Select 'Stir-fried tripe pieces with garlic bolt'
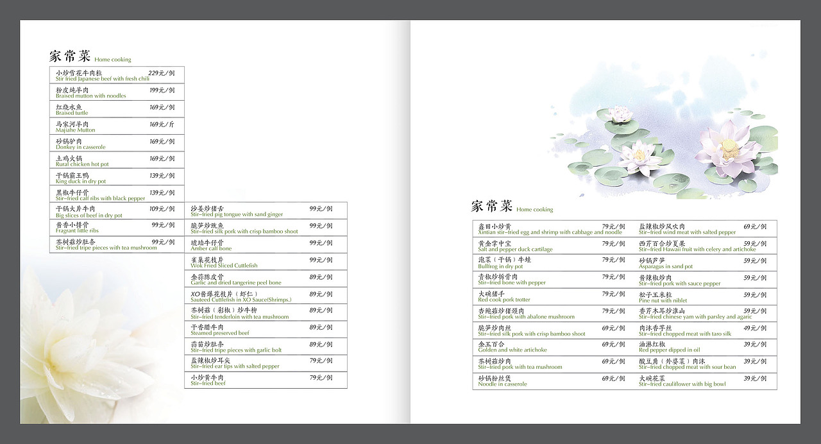Viewport: 821px width, 444px height. pyautogui.click(x=236, y=351)
